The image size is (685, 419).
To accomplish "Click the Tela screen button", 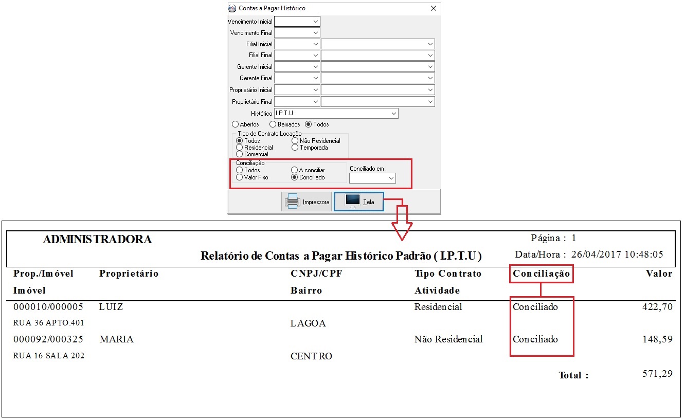I will pos(358,202).
